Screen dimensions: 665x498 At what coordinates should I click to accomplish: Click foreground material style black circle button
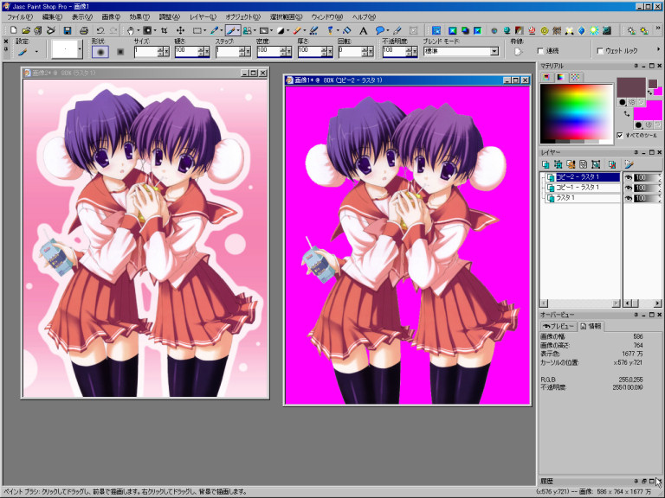(623, 102)
